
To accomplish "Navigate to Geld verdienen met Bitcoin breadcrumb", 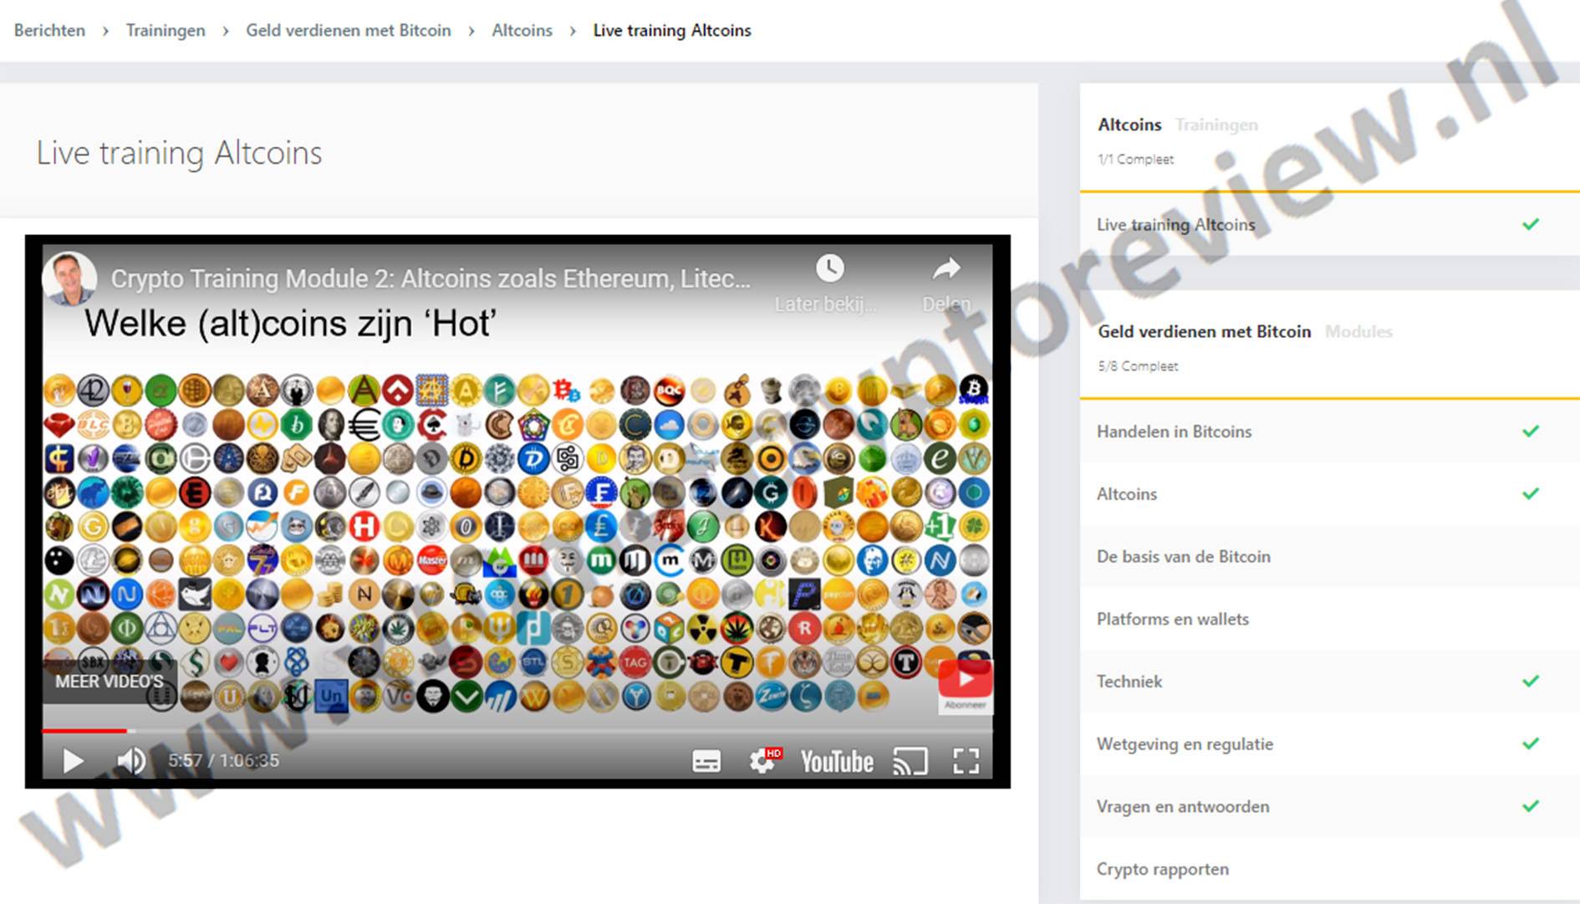I will [x=348, y=30].
